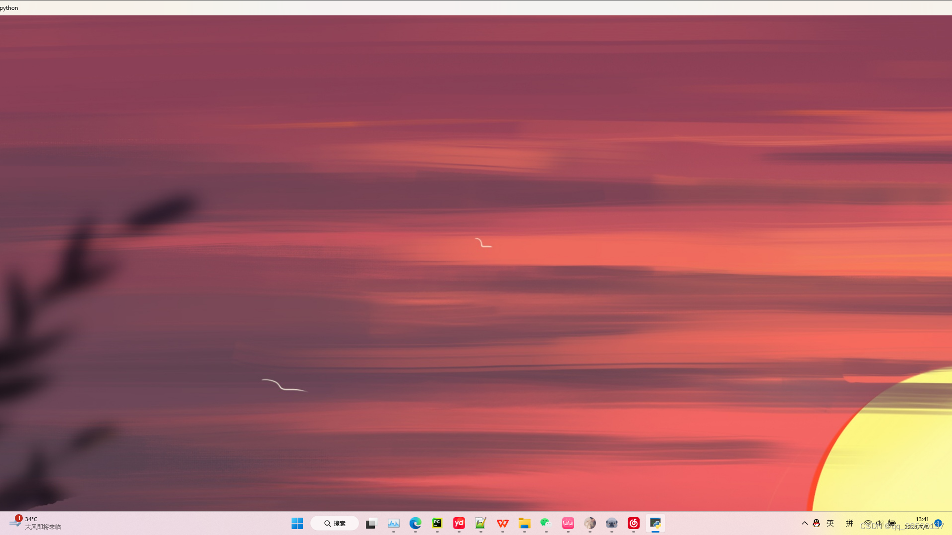Expand the hidden system tray icons
952x535 pixels.
click(804, 523)
